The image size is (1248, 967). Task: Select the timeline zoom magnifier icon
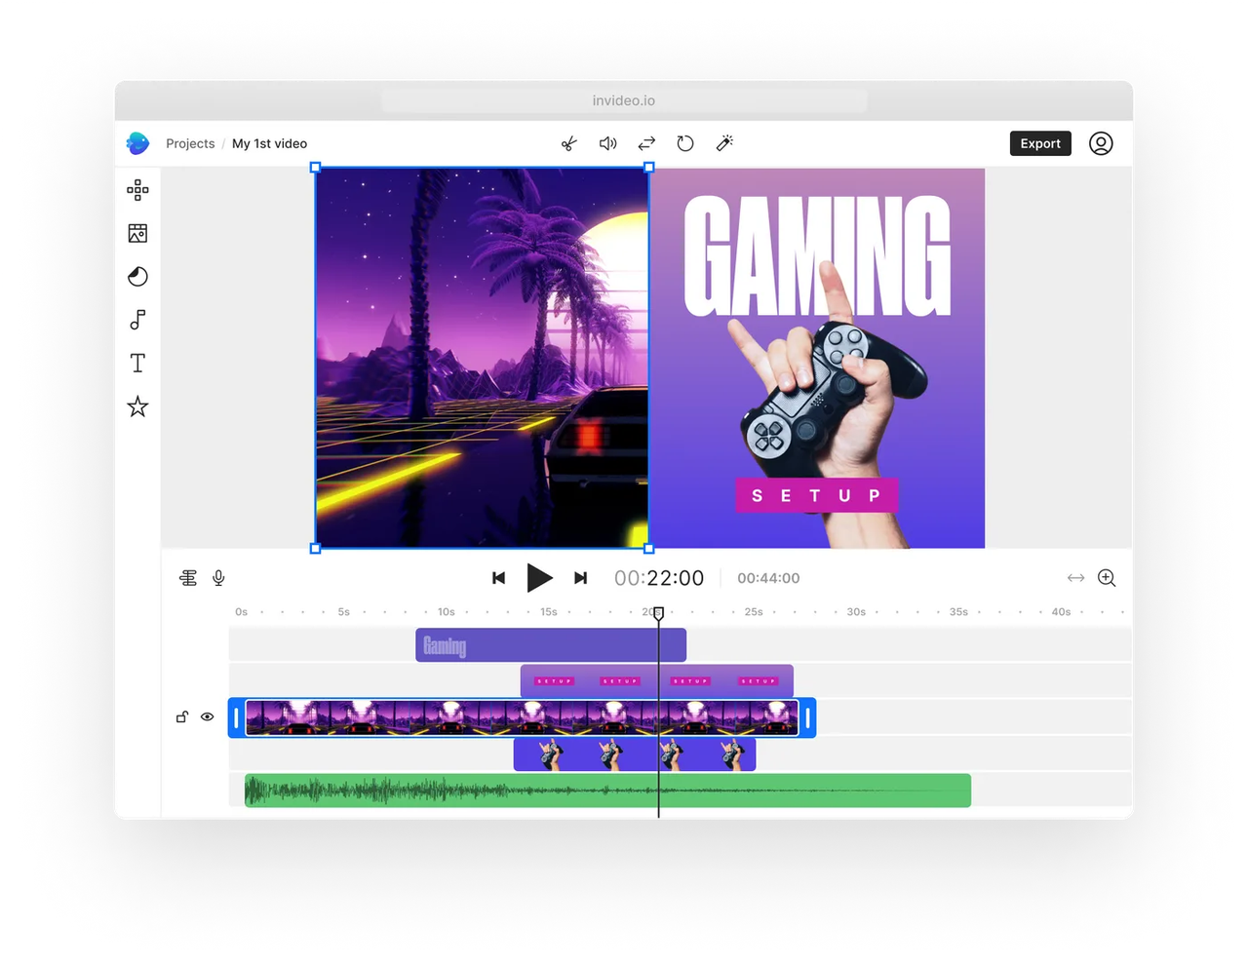point(1107,577)
